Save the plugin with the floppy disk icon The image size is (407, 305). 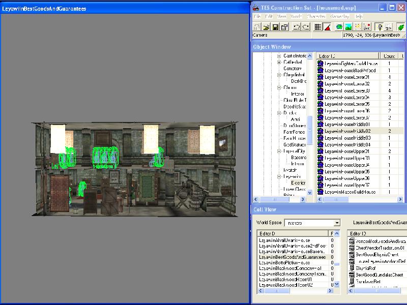[275, 27]
